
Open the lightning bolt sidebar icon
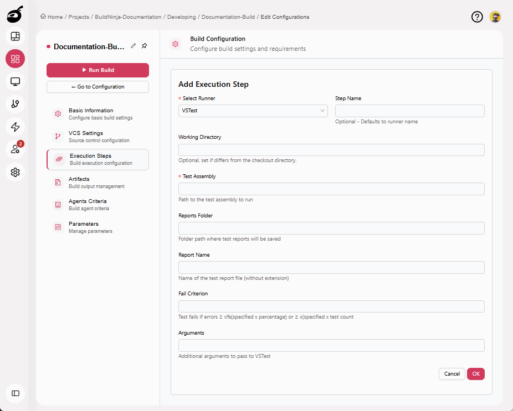[x=16, y=127]
